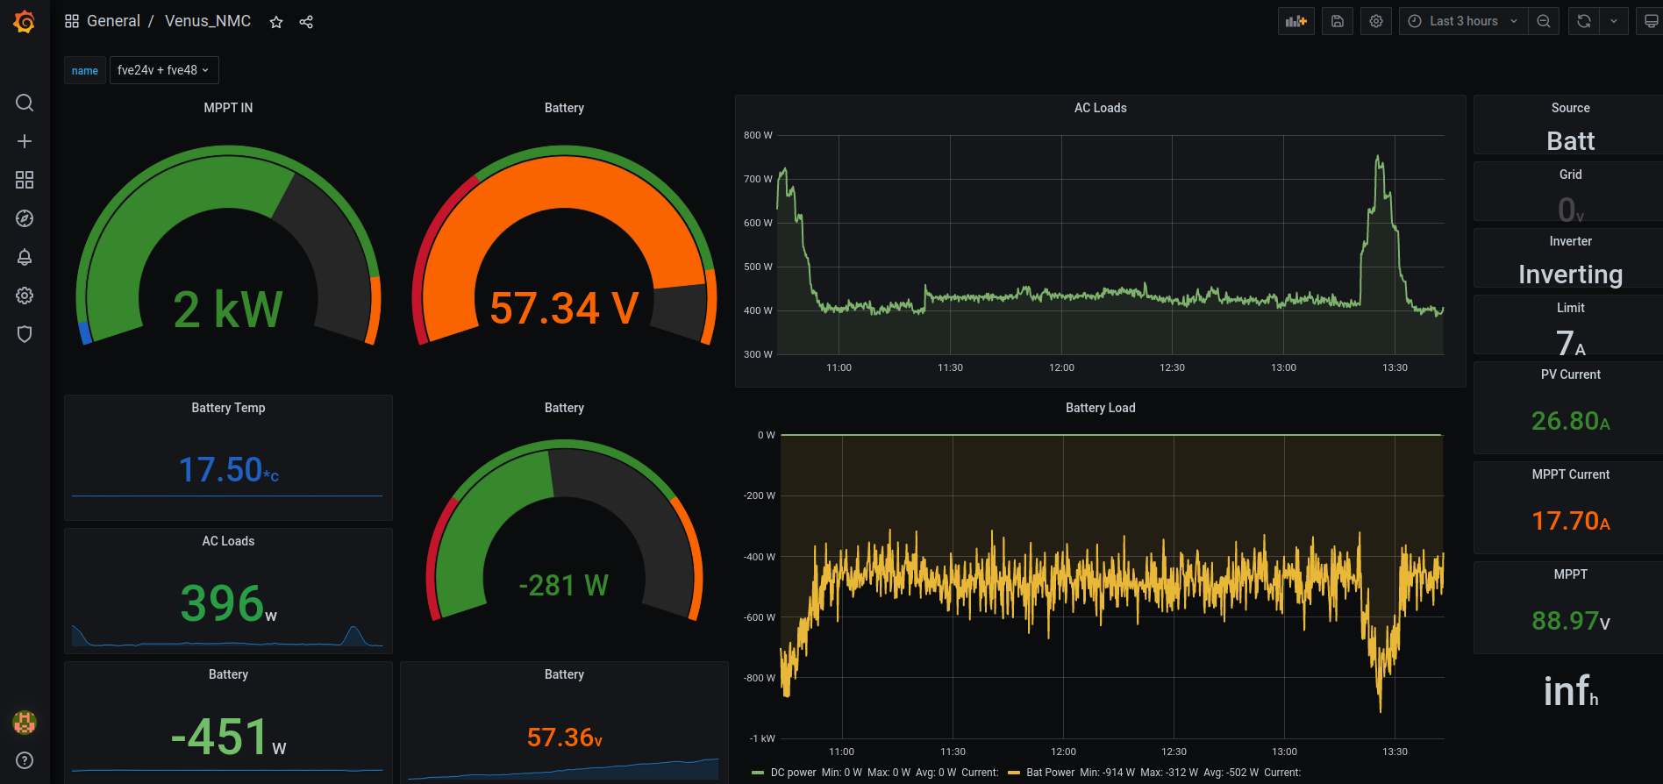This screenshot has height=784, width=1663.
Task: Save the dashboard with disk icon
Action: [x=1338, y=21]
